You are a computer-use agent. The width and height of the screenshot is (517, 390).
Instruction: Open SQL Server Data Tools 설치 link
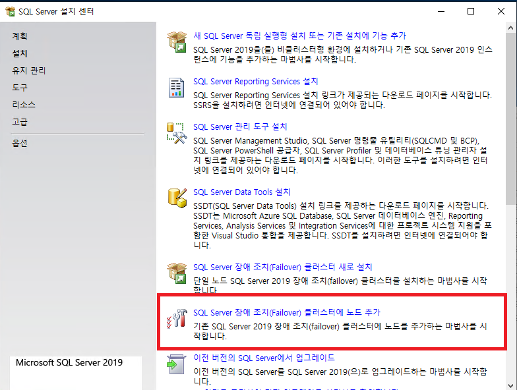tap(241, 192)
